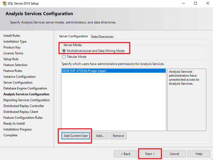Click the Distributed Replay Client step

[x=21, y=112]
